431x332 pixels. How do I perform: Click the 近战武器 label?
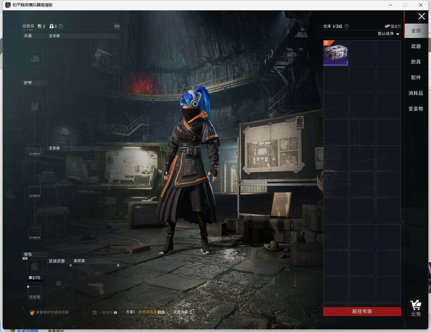click(57, 261)
